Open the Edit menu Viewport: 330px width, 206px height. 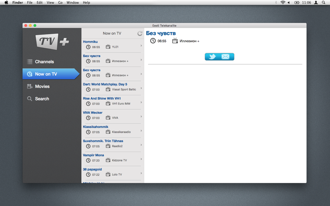click(x=40, y=2)
